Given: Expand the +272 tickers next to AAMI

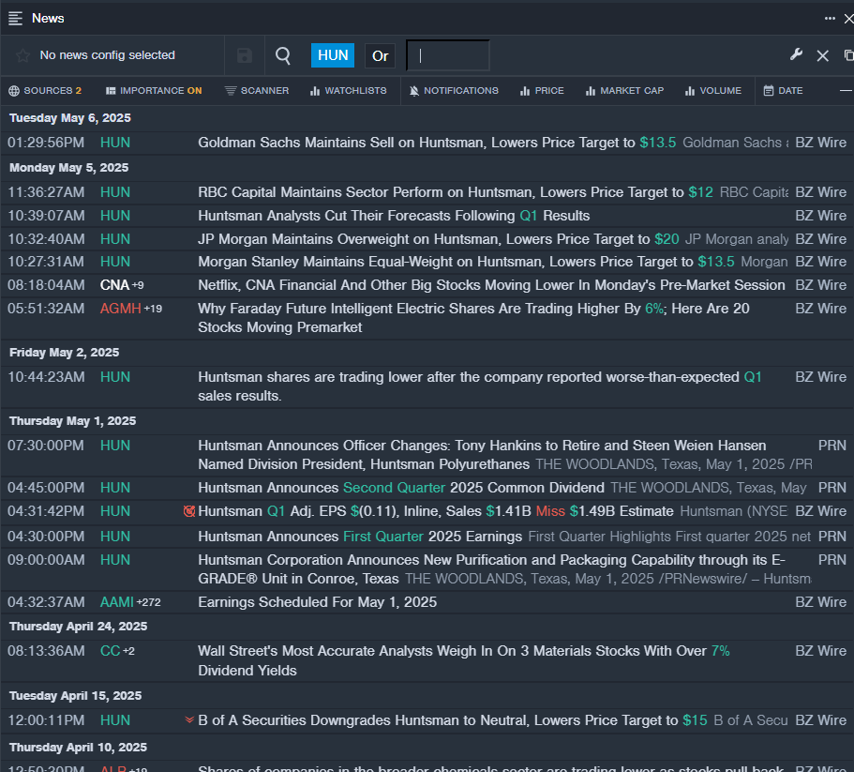Looking at the screenshot, I should [x=149, y=602].
